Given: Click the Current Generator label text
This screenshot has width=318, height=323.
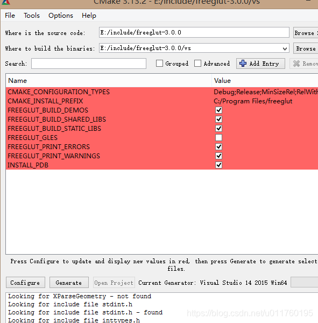Looking at the screenshot, I should click(213, 283).
